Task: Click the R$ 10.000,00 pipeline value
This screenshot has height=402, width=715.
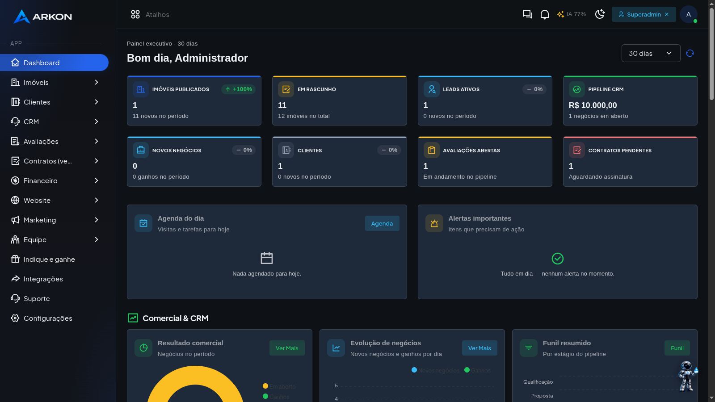Action: click(x=593, y=105)
